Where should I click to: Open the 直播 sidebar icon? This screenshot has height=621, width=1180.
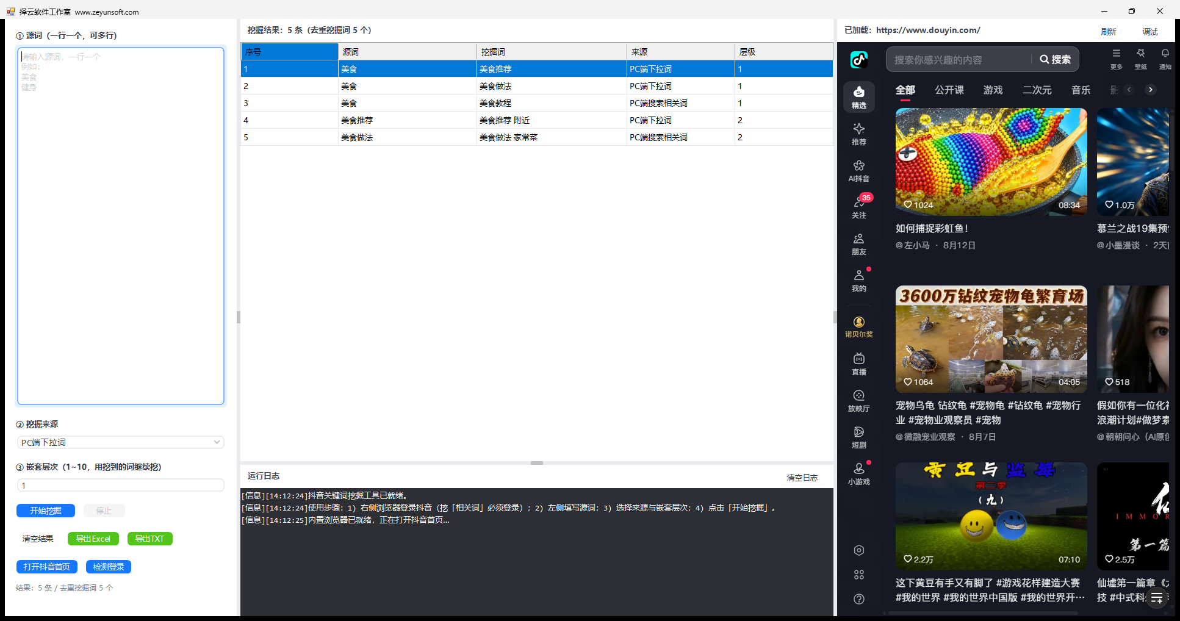859,364
